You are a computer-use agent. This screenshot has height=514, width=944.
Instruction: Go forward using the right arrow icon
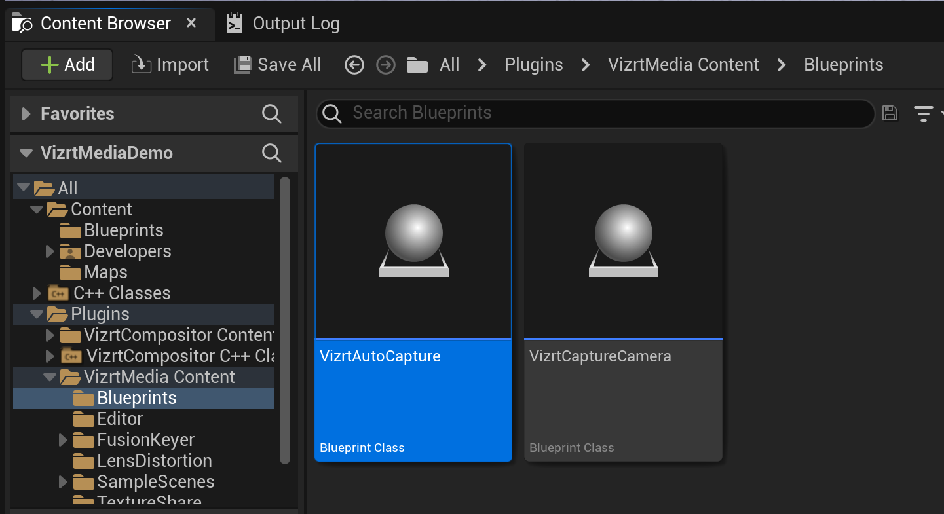tap(386, 65)
